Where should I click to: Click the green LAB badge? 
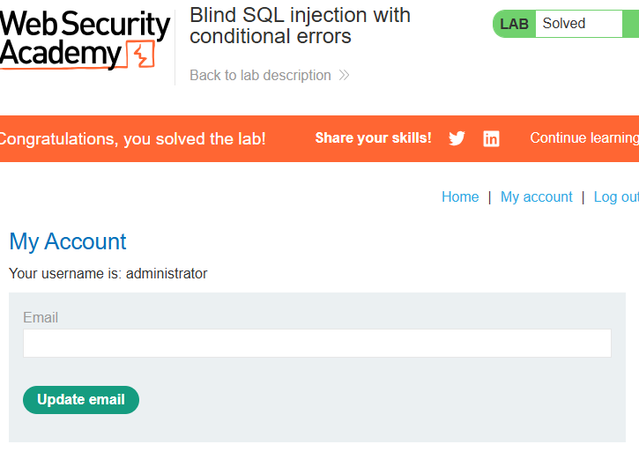(x=514, y=24)
